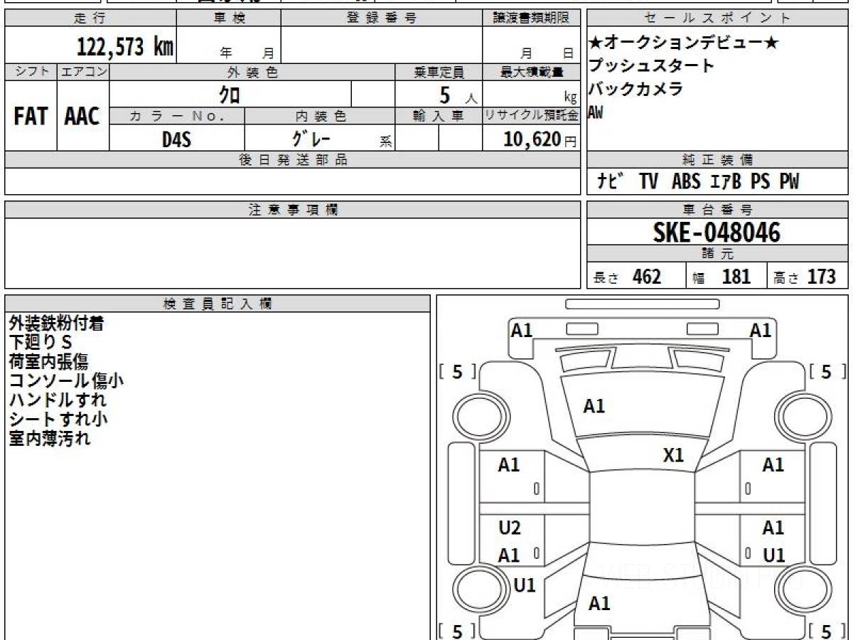
Task: Select inspector note 下廻りS
Action: click(42, 342)
